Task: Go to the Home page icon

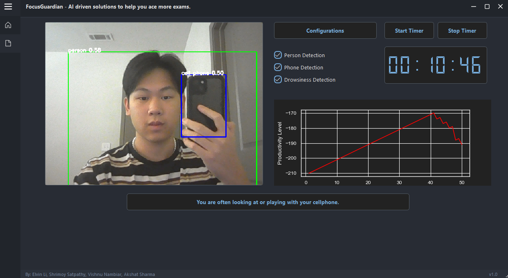Action: pos(8,25)
